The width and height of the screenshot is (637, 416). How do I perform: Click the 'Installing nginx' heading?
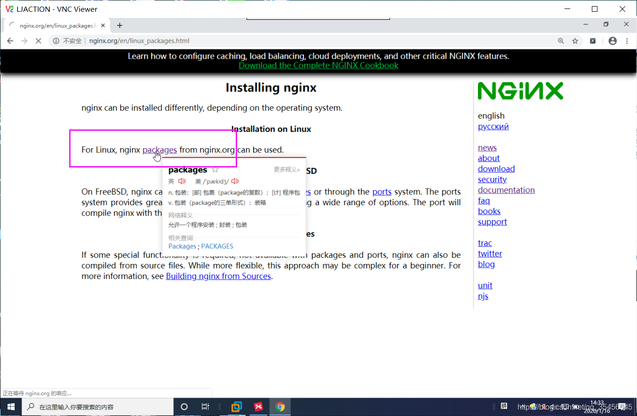coord(271,88)
